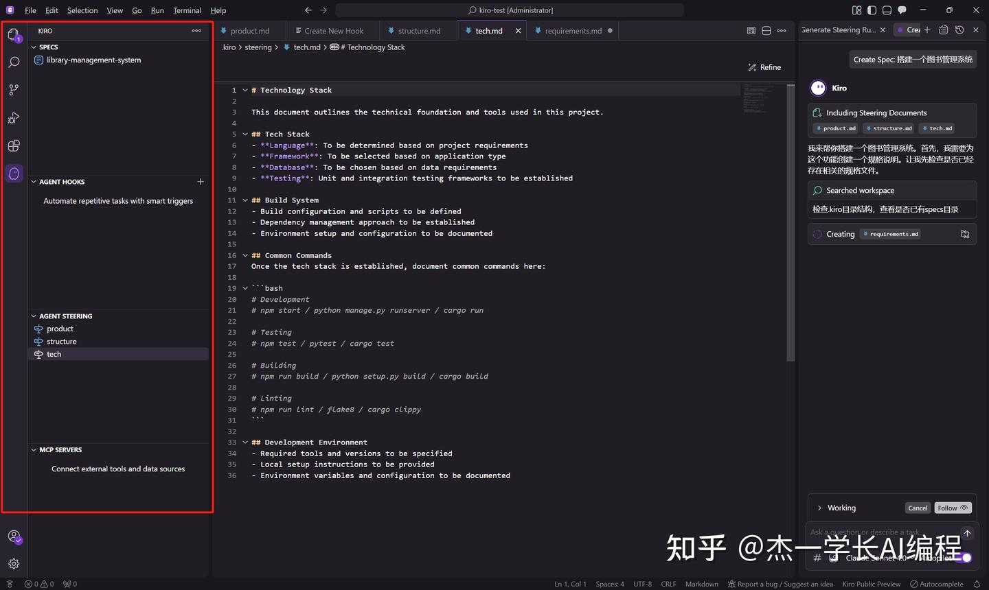
Task: Select the Kiro ghost icon in the sidebar
Action: [x=14, y=174]
